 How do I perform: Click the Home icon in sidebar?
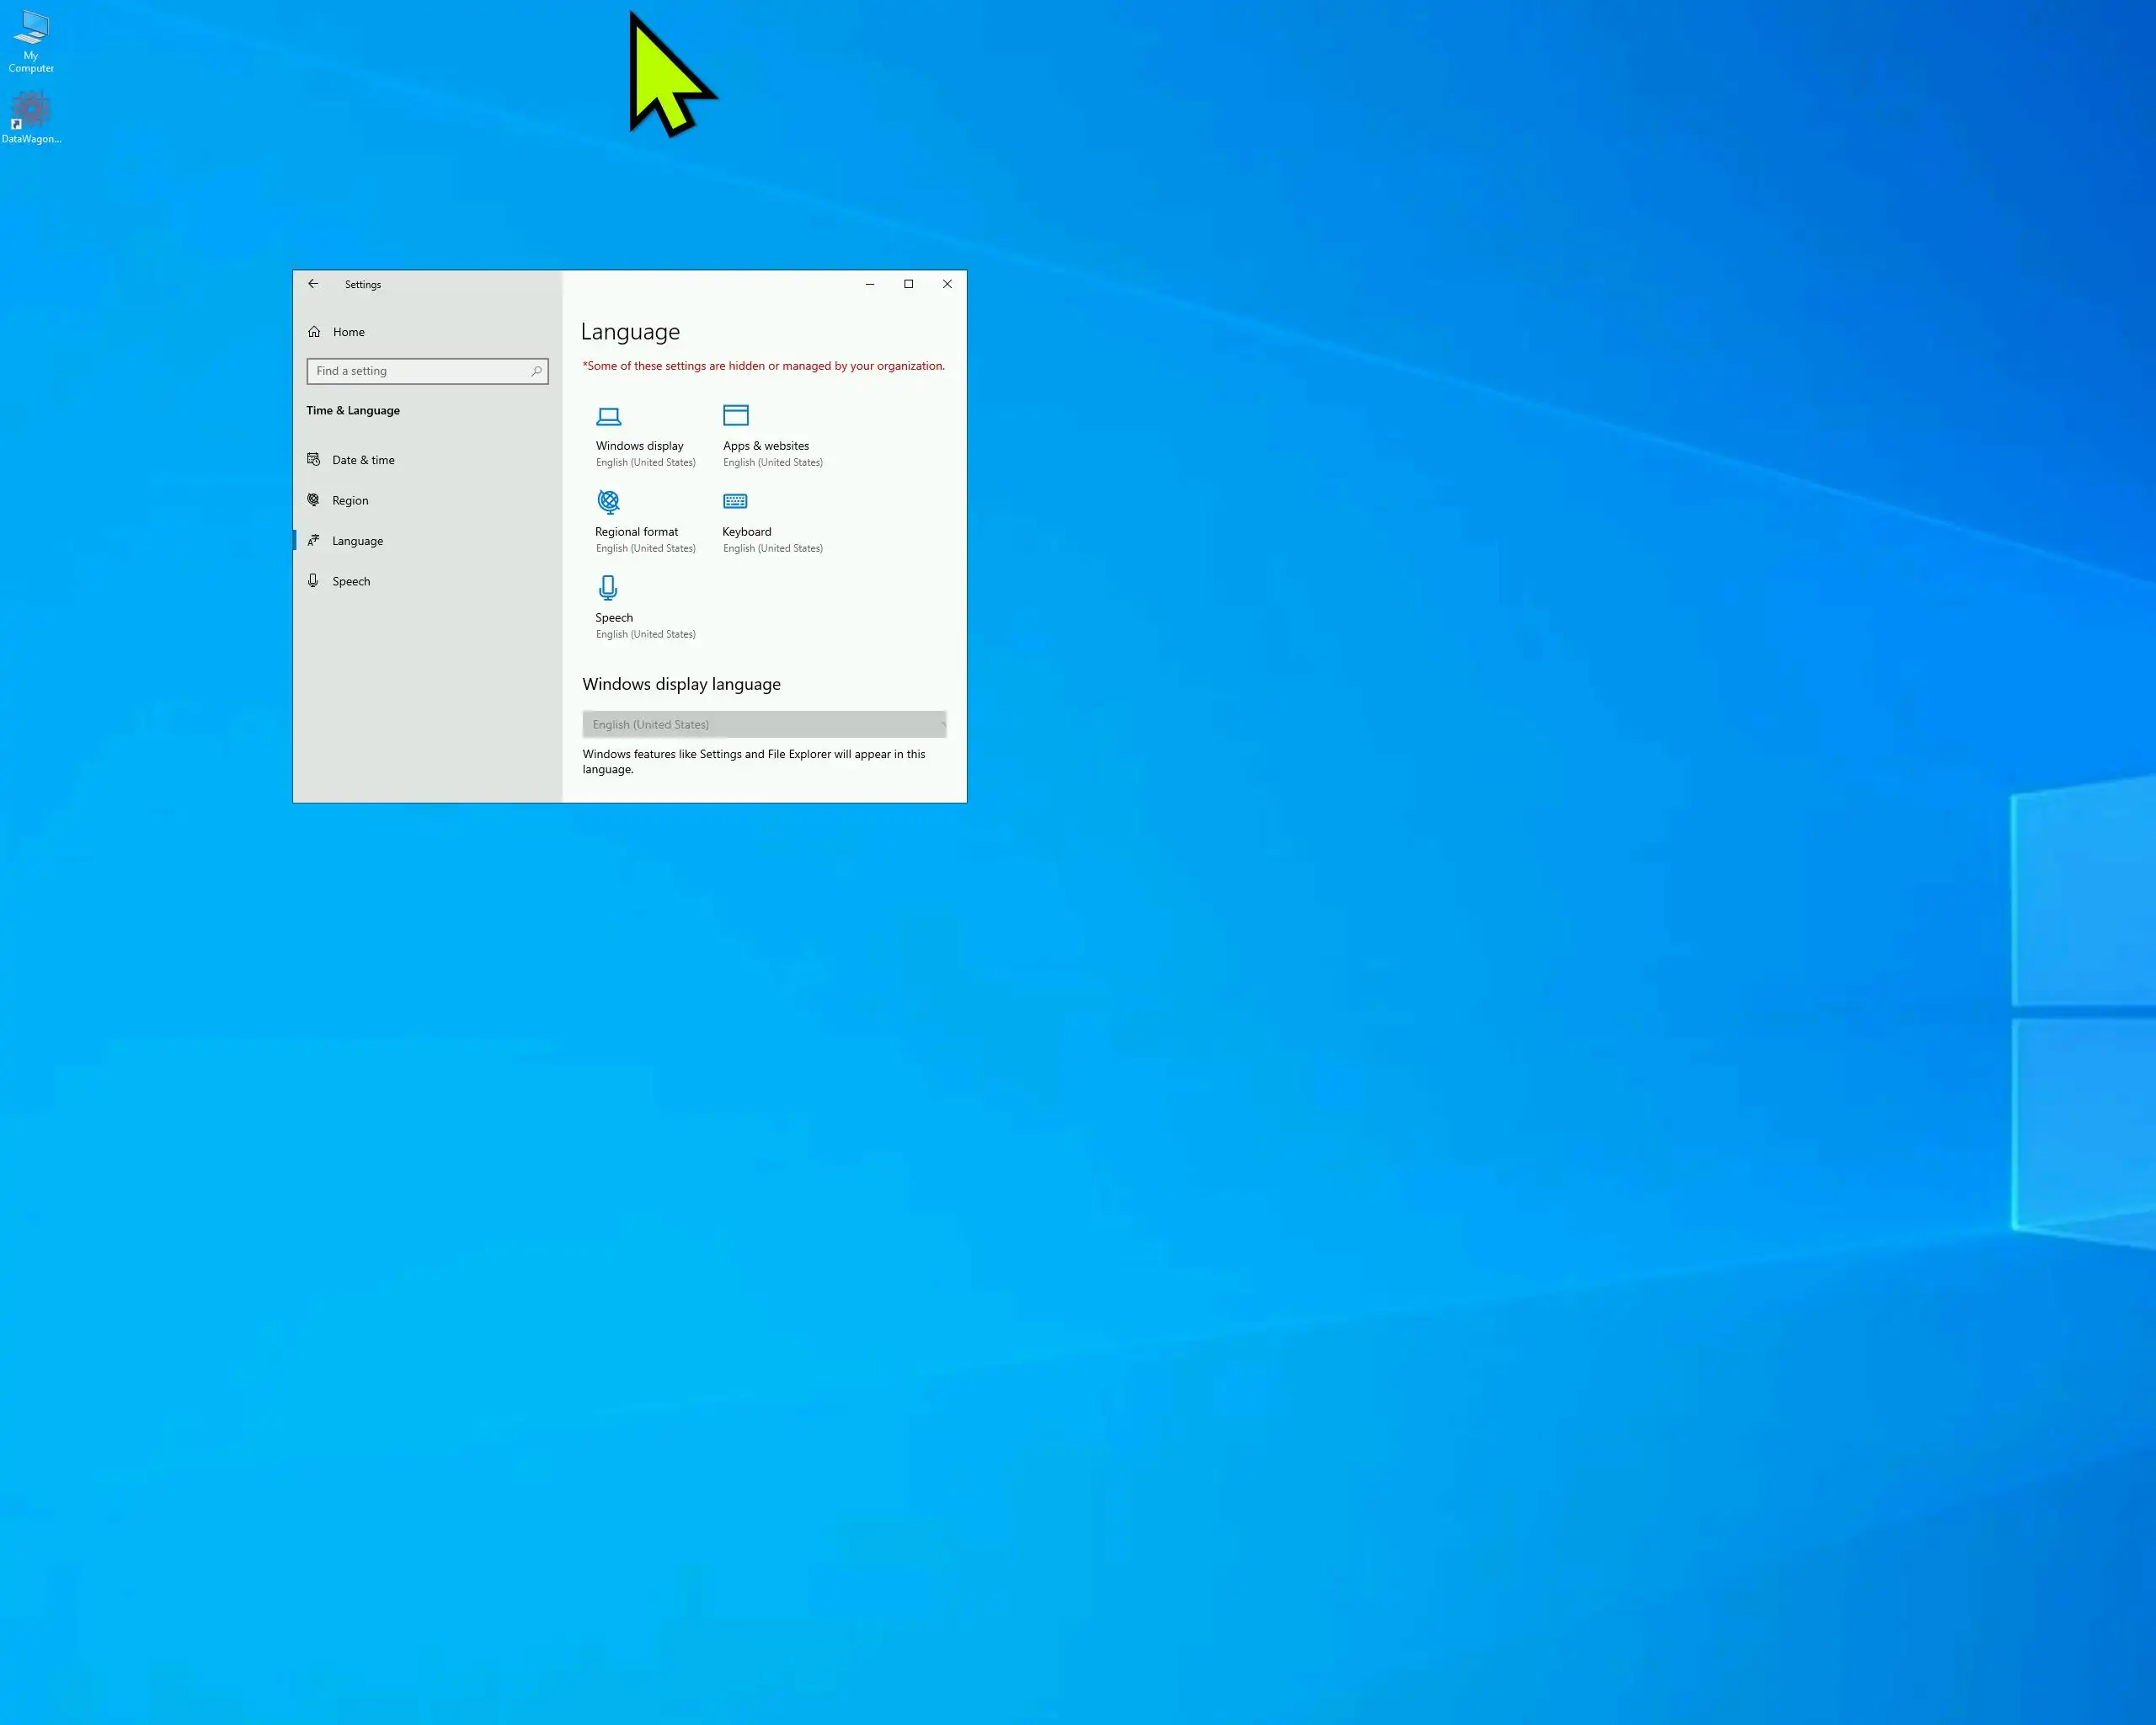(x=314, y=332)
